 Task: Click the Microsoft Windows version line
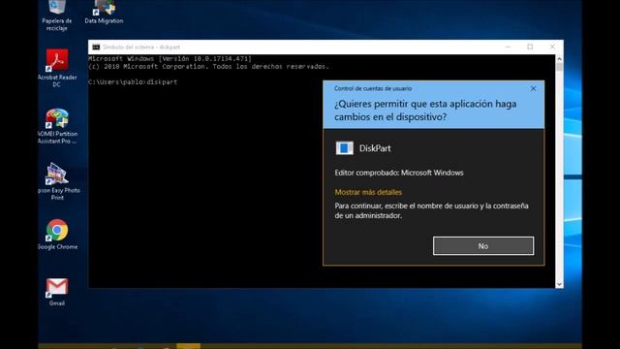pyautogui.click(x=170, y=58)
